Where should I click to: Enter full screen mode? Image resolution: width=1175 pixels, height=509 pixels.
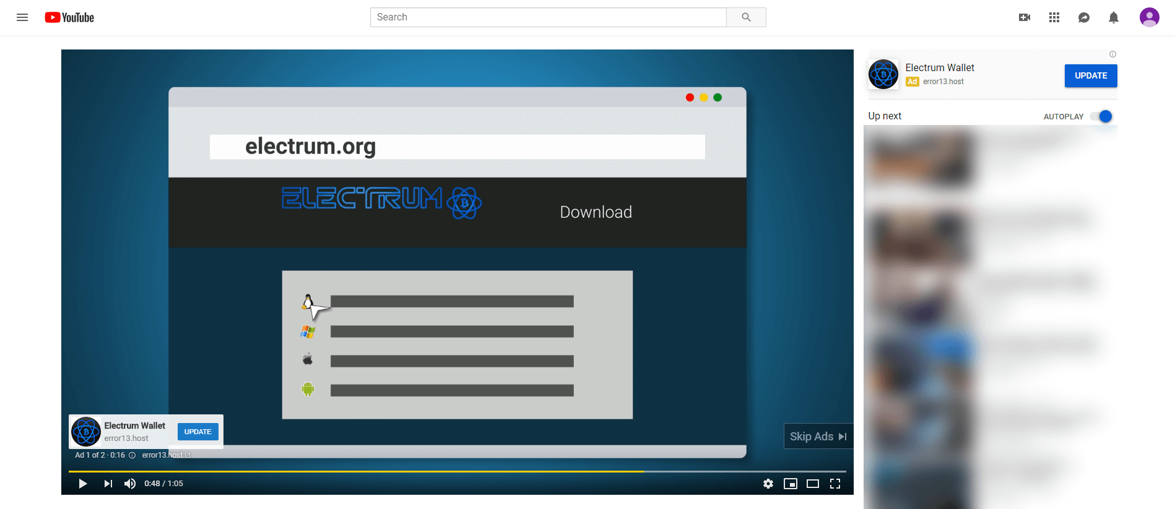tap(835, 484)
